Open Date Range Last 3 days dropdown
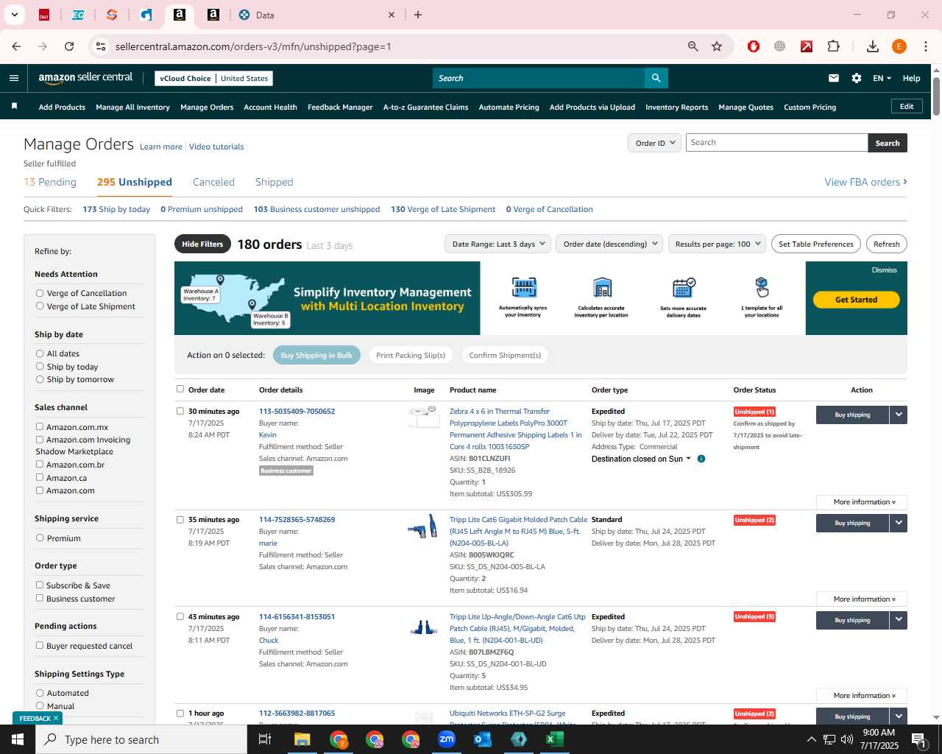The width and height of the screenshot is (942, 754). 498,244
